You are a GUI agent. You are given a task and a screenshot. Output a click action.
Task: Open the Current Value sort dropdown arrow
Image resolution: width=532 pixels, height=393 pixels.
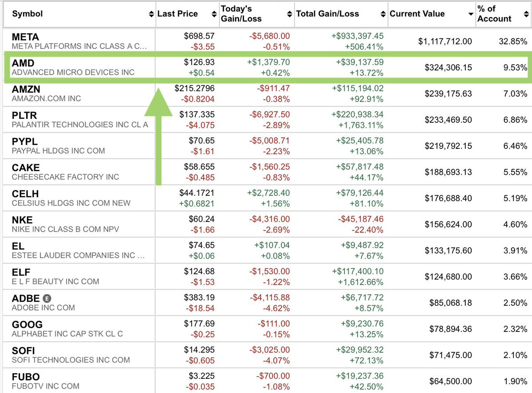(471, 14)
